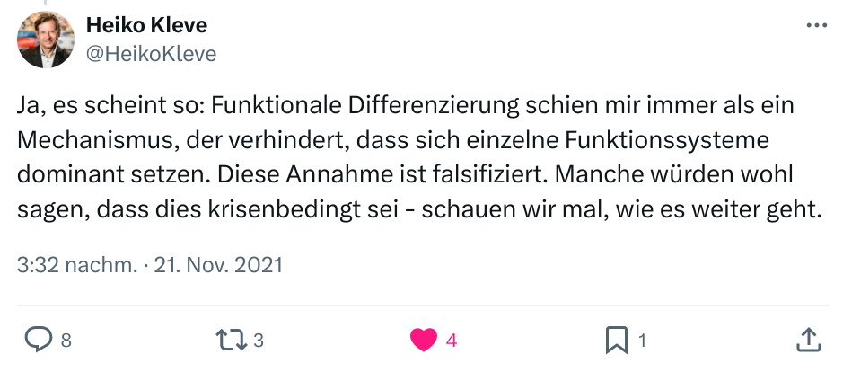This screenshot has width=843, height=372.
Task: Click the retweet count of 3
Action: point(258,341)
